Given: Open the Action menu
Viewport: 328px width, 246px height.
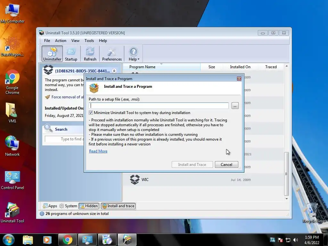Looking at the screenshot, I should pos(61,41).
